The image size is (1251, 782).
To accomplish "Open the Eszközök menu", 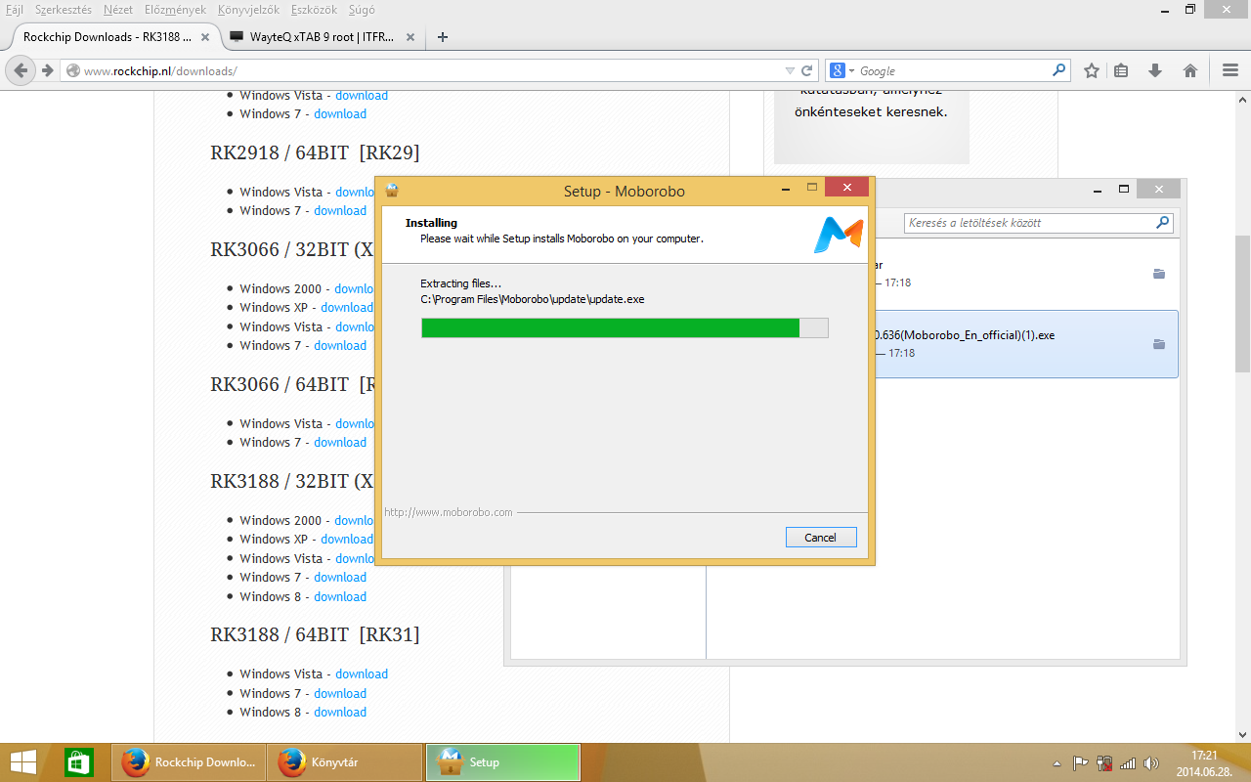I will 314,9.
